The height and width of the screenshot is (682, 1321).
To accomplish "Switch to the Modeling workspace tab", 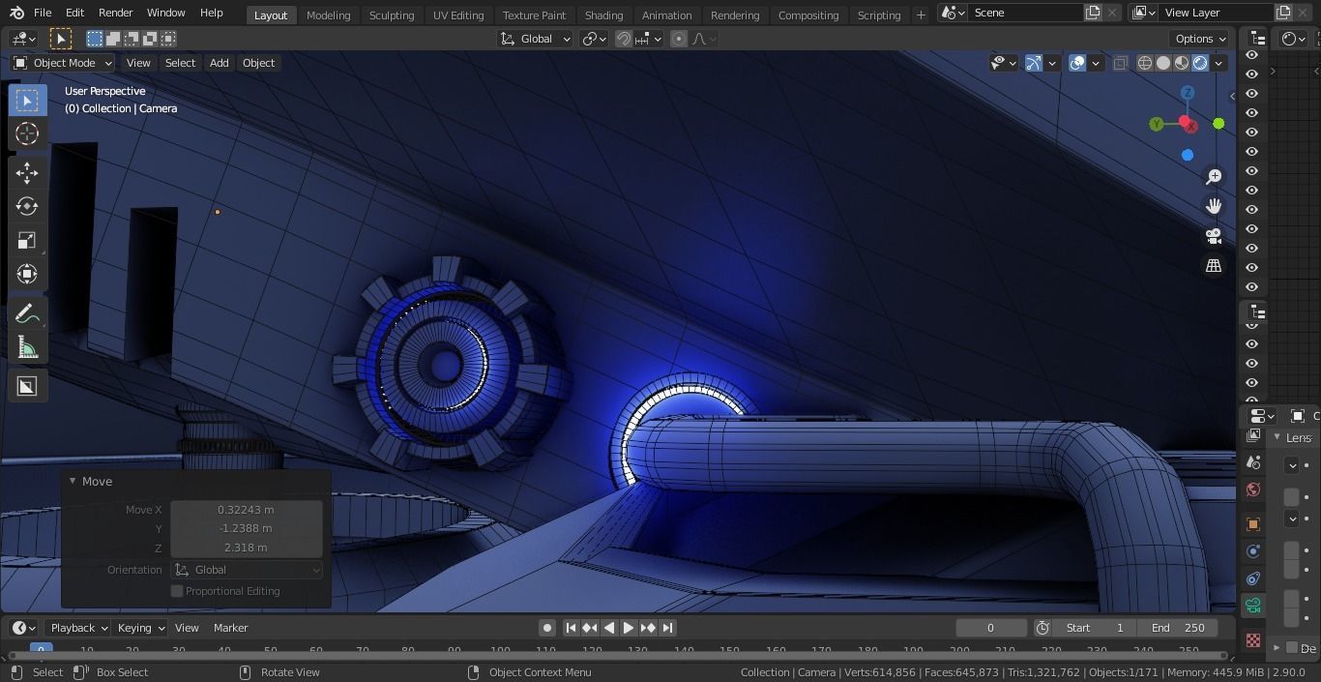I will click(x=328, y=15).
